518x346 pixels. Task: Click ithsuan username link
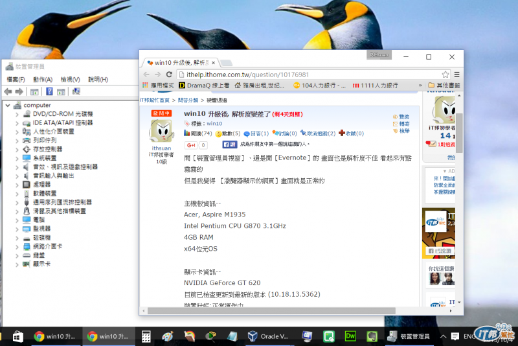[161, 148]
